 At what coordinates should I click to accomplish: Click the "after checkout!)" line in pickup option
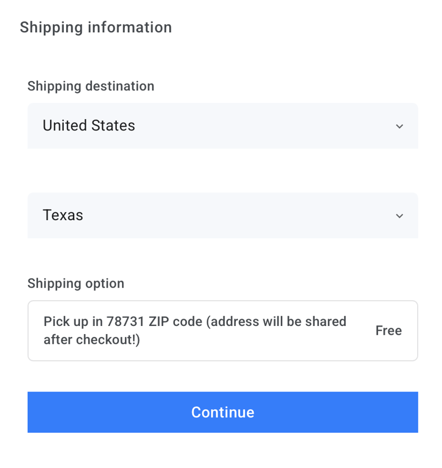pyautogui.click(x=92, y=340)
